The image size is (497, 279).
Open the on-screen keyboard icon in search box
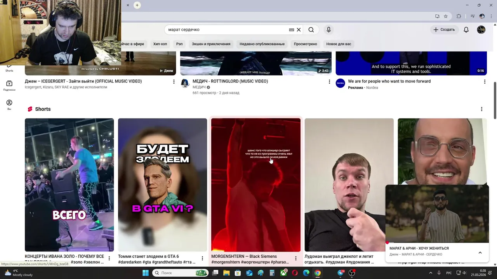(292, 30)
